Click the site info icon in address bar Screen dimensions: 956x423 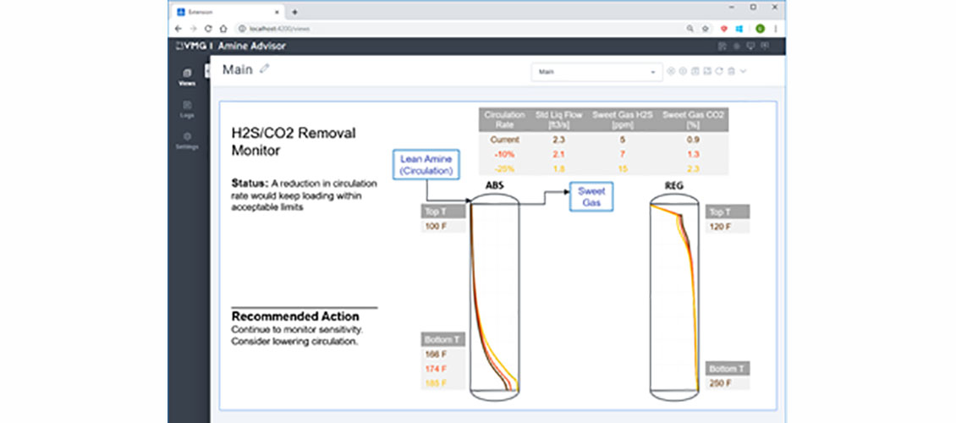(241, 28)
